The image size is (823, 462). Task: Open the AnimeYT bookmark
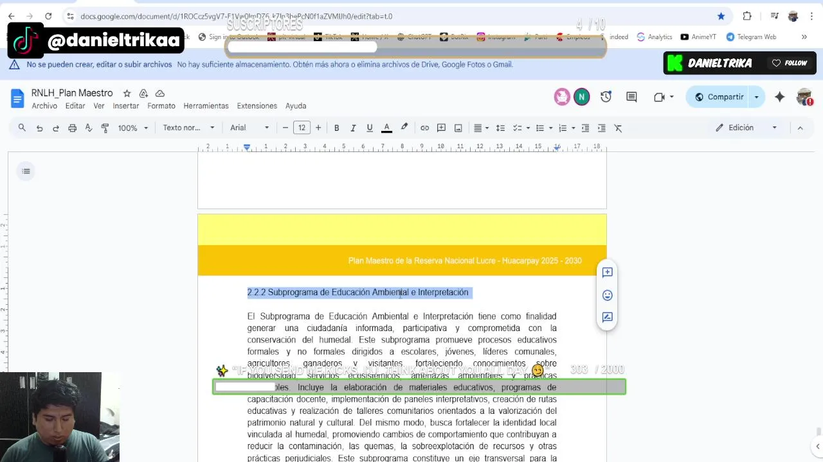[698, 37]
